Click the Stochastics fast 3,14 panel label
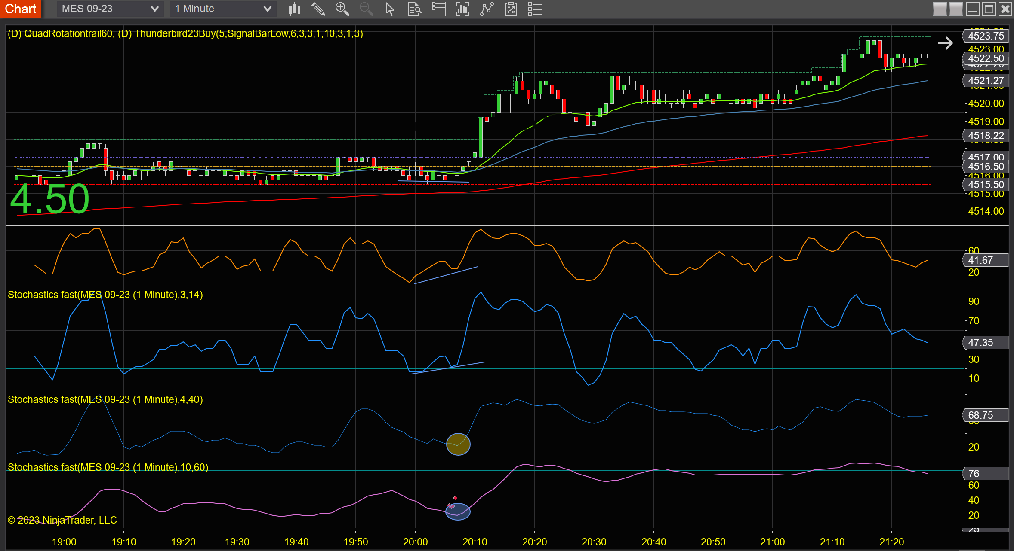This screenshot has width=1014, height=551. coord(105,295)
